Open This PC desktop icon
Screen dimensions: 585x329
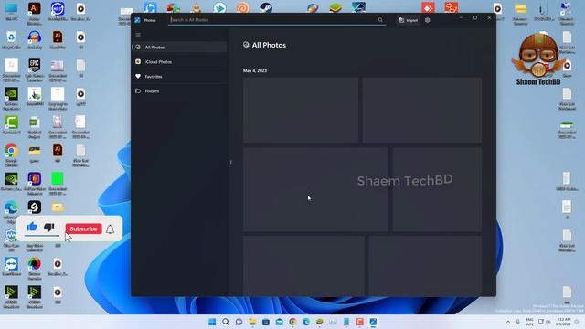[11, 11]
